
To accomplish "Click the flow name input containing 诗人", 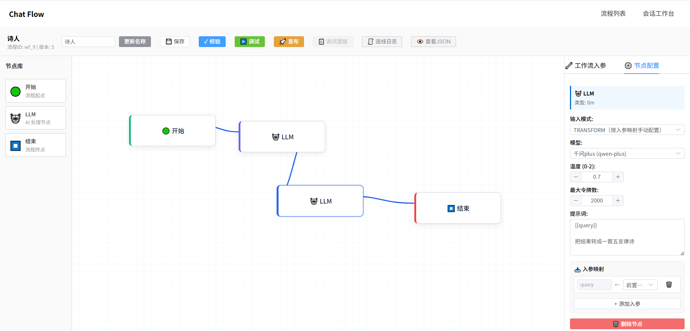I will 88,42.
